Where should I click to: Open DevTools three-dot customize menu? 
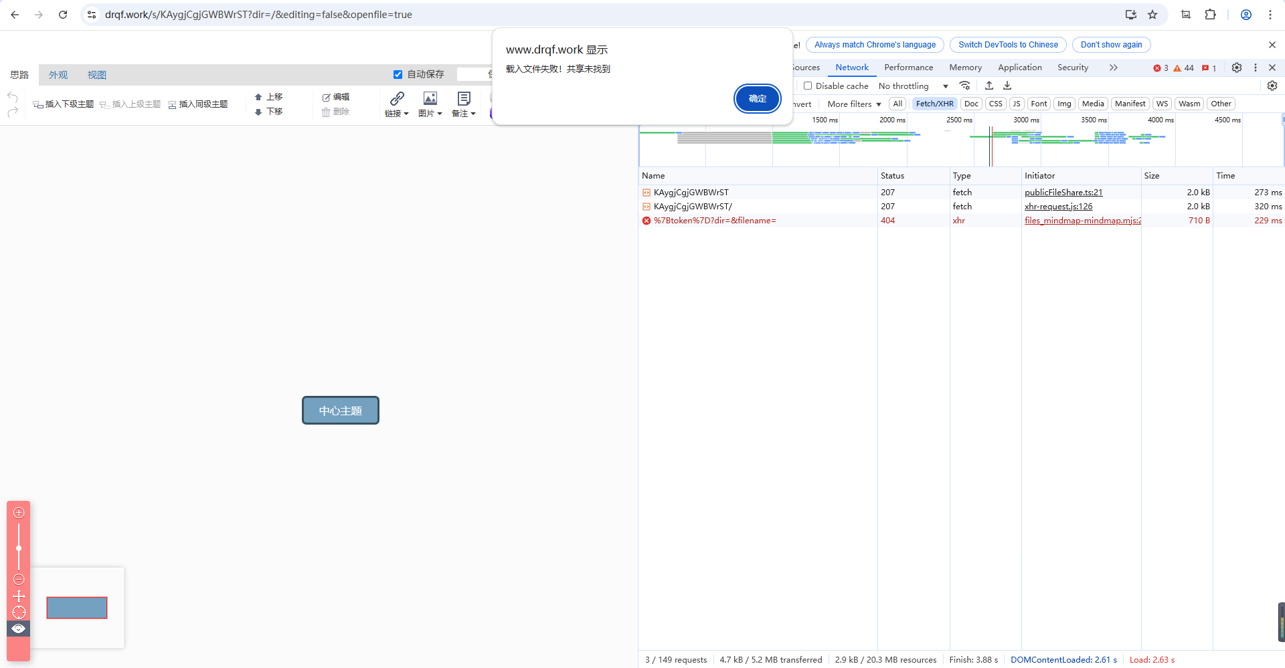click(x=1256, y=68)
